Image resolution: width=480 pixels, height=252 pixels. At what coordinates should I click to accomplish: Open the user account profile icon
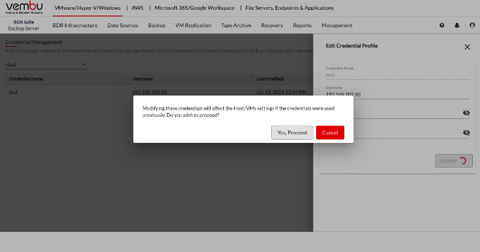[472, 25]
